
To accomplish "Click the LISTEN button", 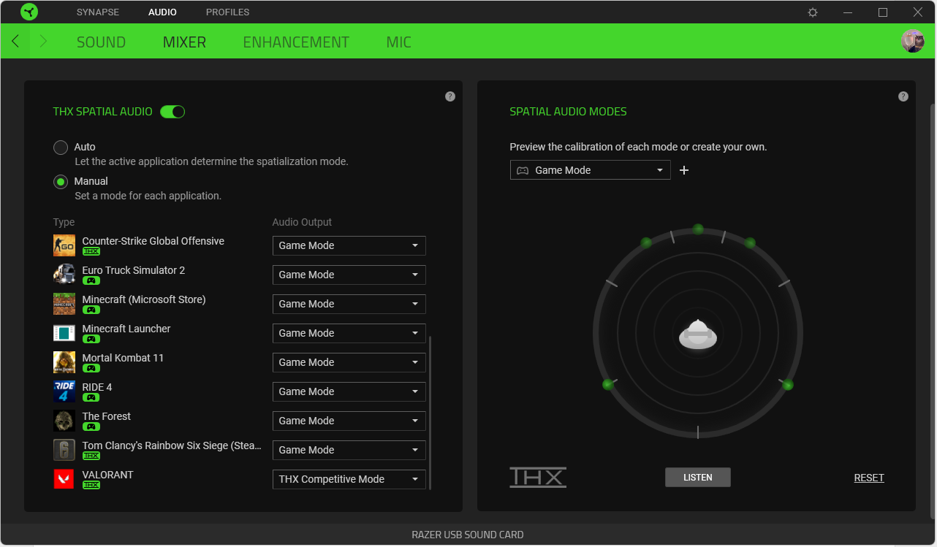I will [698, 478].
